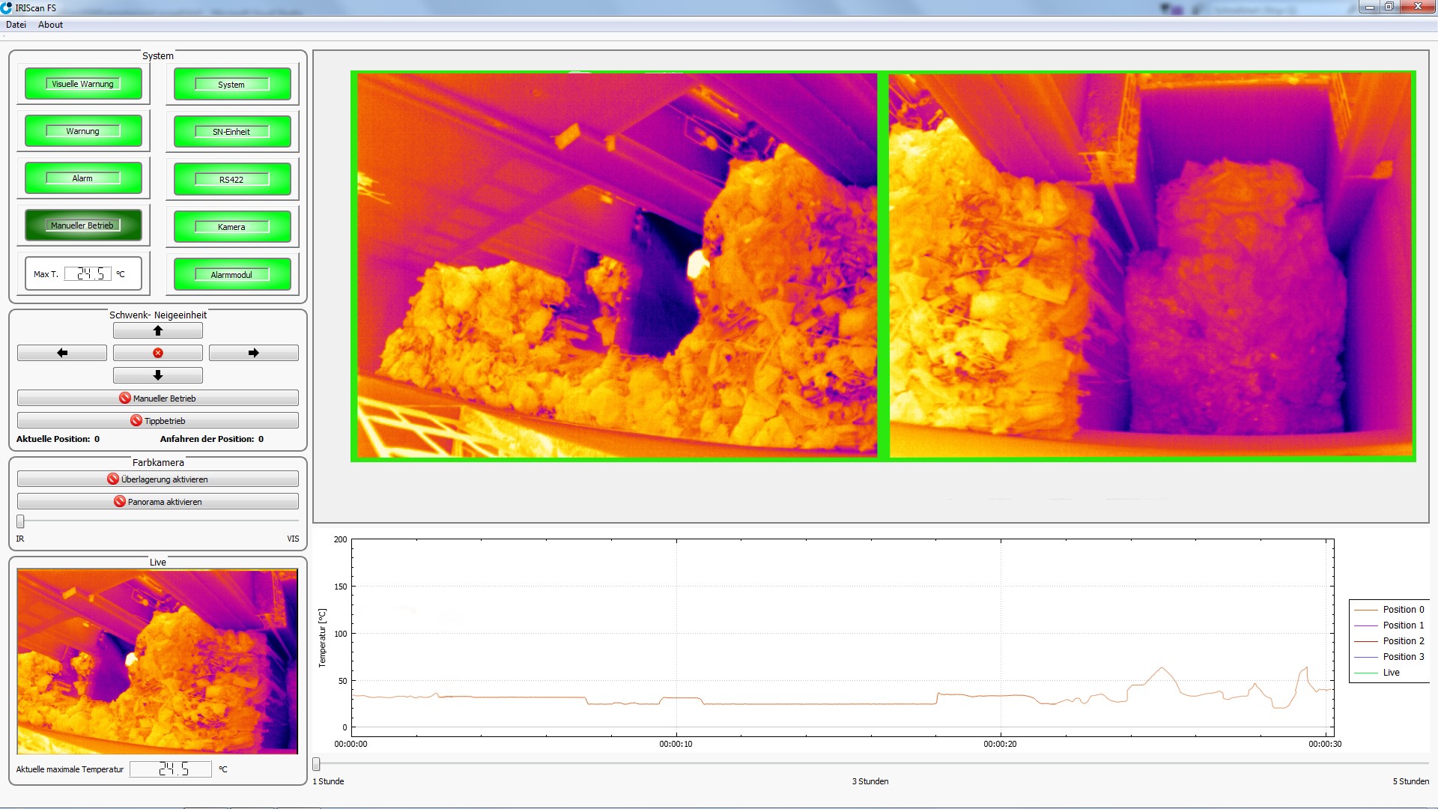Viewport: 1438px width, 809px height.
Task: Enable Überlagerung aktivieren overlay
Action: click(157, 479)
